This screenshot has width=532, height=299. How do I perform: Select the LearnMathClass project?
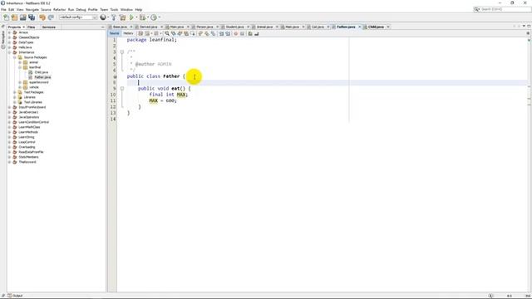click(x=30, y=127)
